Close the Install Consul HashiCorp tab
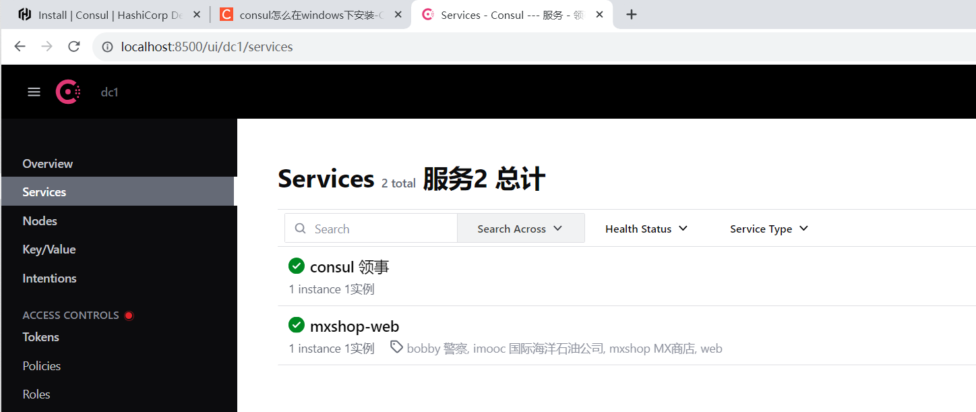This screenshot has width=976, height=412. pos(197,15)
